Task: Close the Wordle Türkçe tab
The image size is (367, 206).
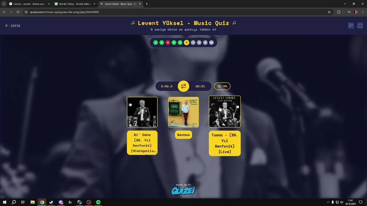Action: [x=94, y=4]
